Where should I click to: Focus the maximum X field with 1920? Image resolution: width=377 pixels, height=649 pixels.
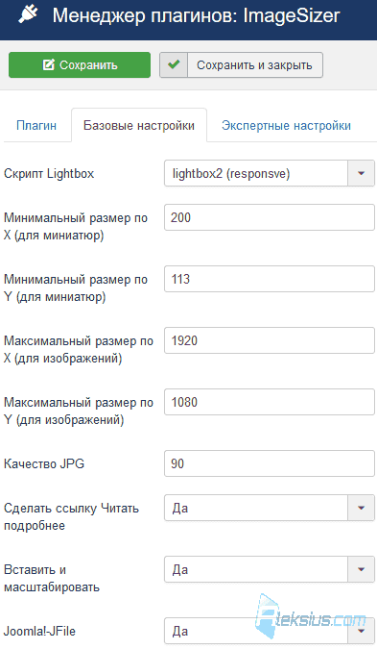[x=270, y=340]
